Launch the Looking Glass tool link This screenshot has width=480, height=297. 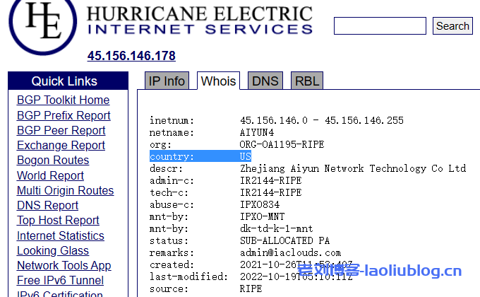coord(53,250)
